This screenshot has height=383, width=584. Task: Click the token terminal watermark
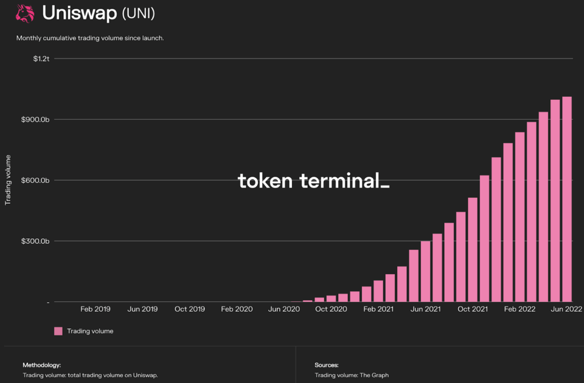click(x=313, y=181)
